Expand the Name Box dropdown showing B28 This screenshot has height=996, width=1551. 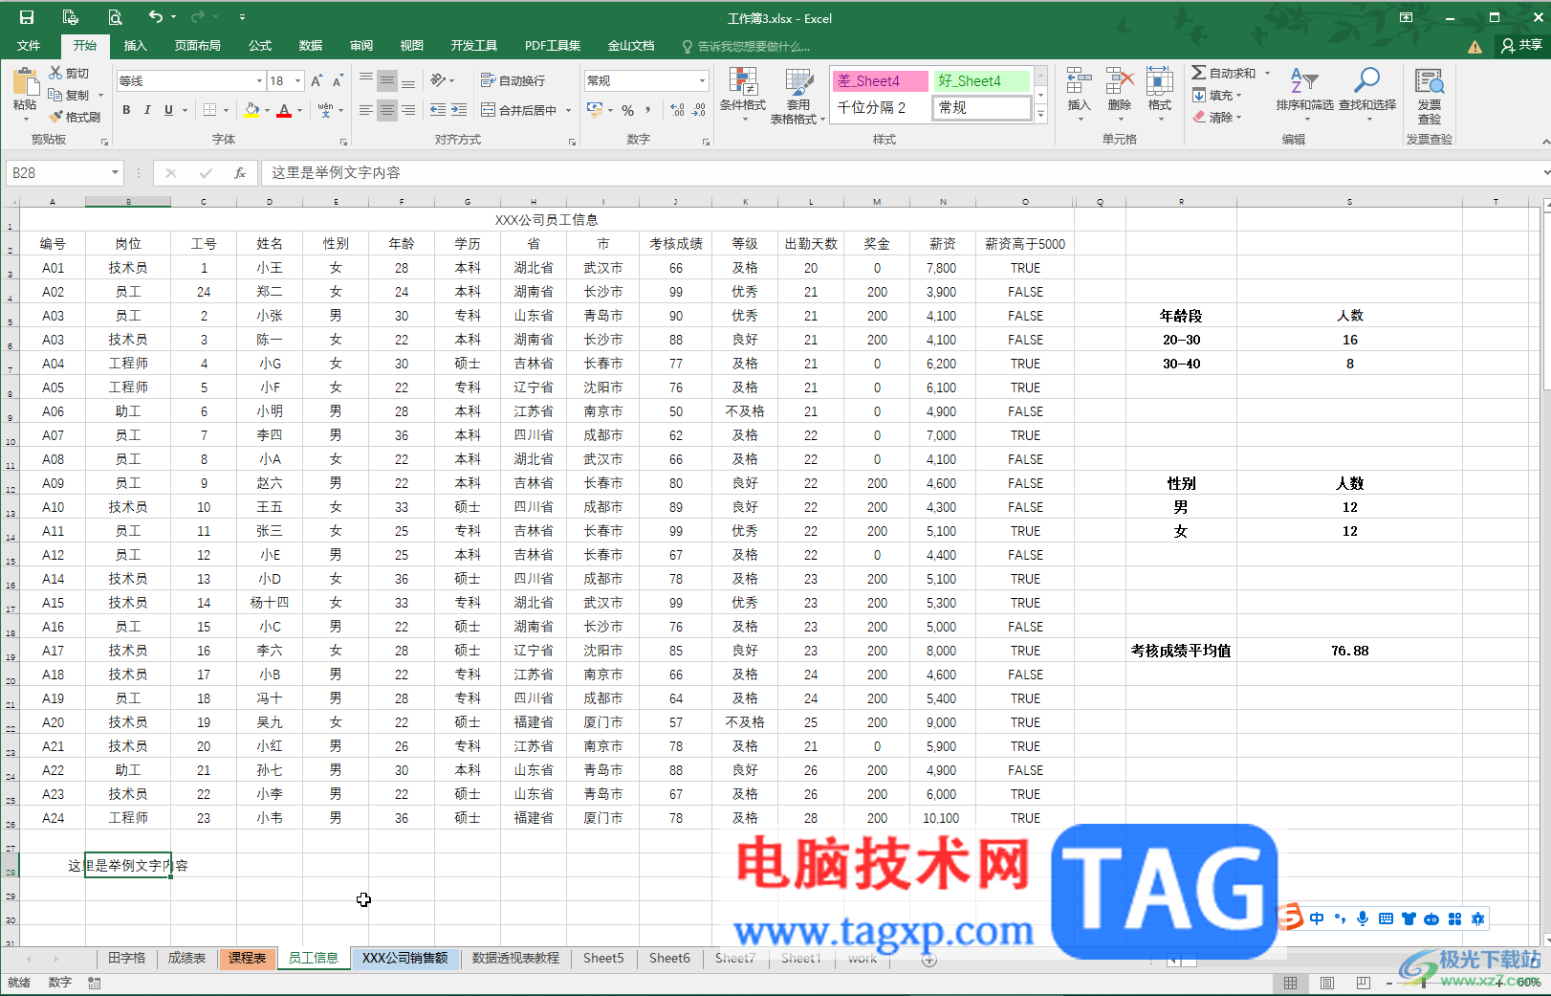115,173
